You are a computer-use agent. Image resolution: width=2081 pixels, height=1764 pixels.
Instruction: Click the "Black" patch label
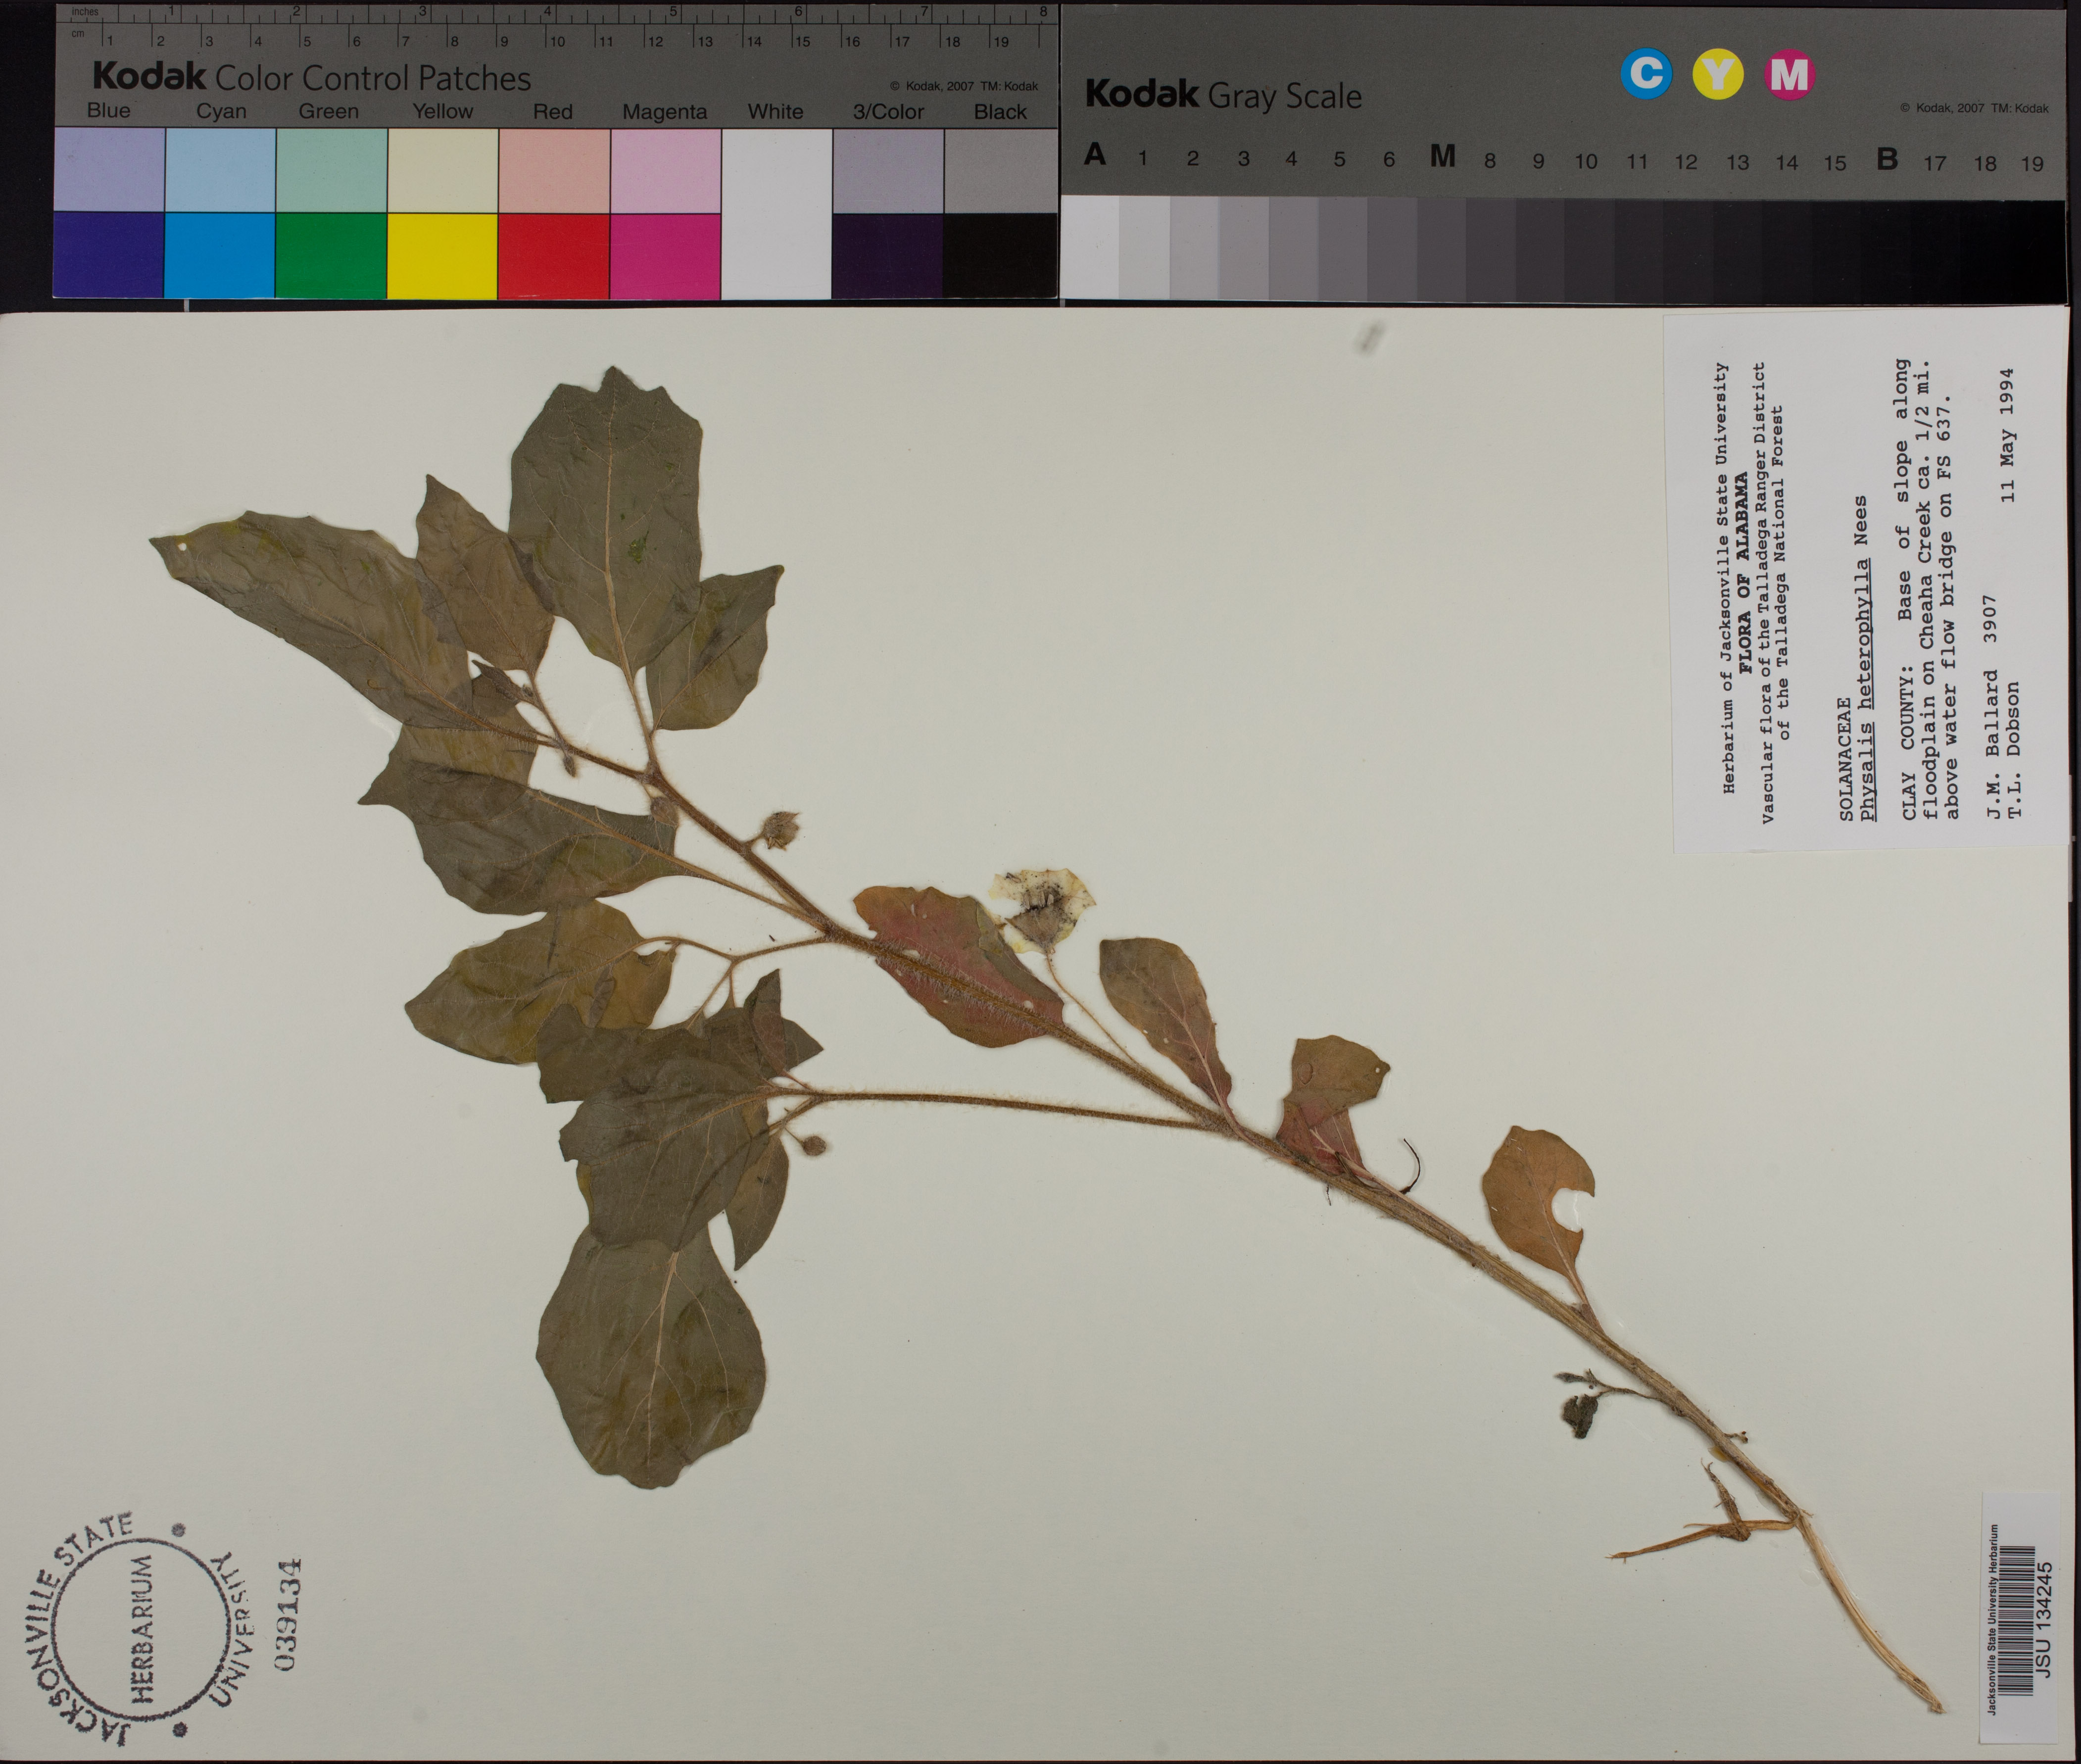[1000, 112]
